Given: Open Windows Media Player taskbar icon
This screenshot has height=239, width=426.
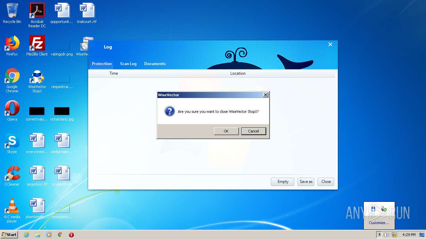Looking at the screenshot, I should click(49, 235).
